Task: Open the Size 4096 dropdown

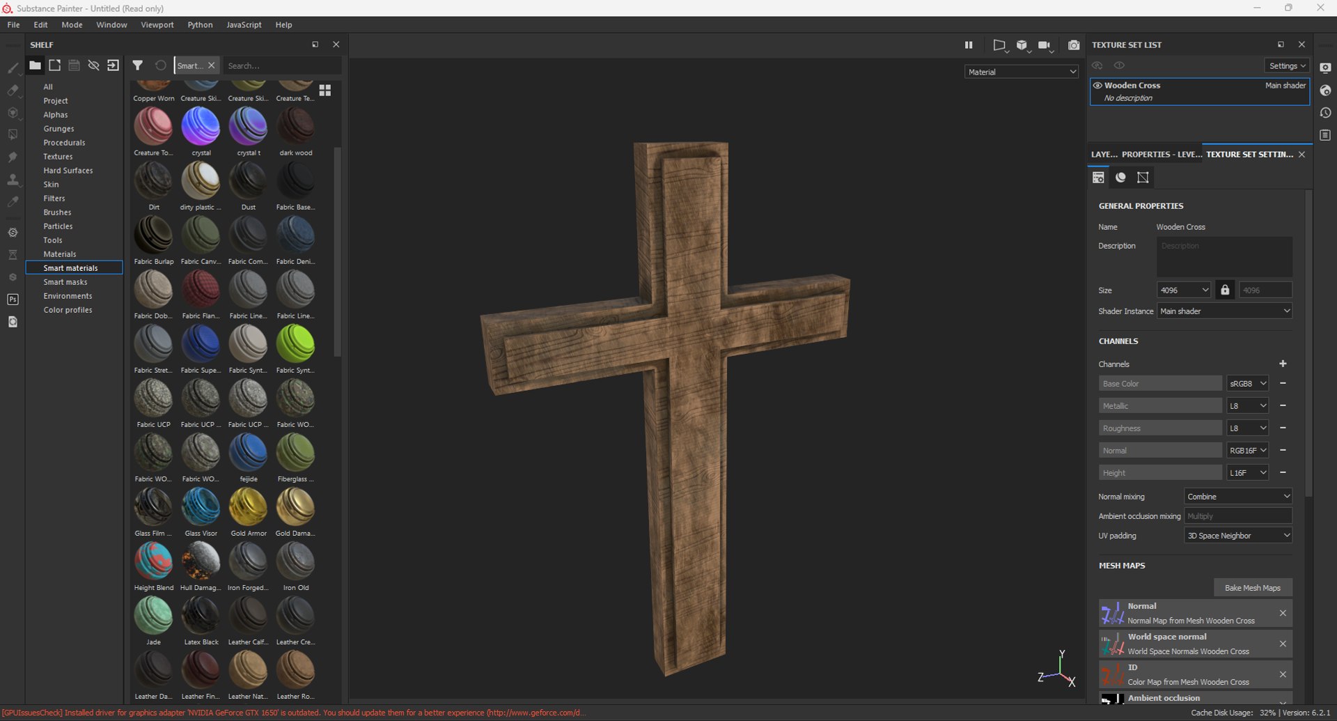Action: 1184,290
